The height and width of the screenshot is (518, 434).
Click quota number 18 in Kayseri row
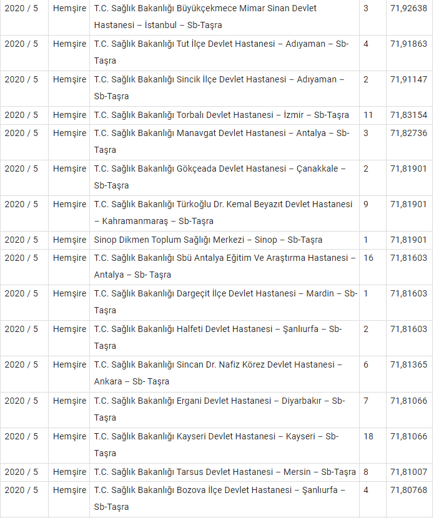(368, 436)
